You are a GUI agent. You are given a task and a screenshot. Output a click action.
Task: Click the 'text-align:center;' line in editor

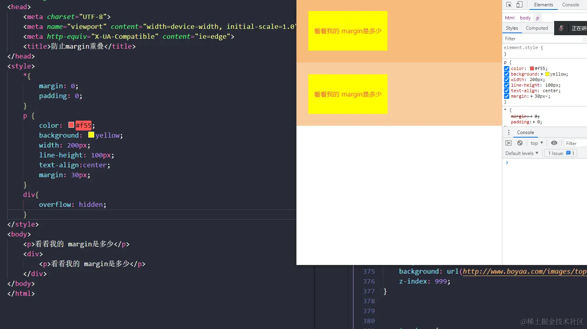[x=74, y=165]
